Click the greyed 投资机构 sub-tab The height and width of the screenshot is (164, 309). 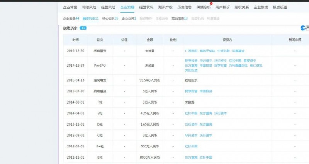pyautogui.click(x=197, y=18)
